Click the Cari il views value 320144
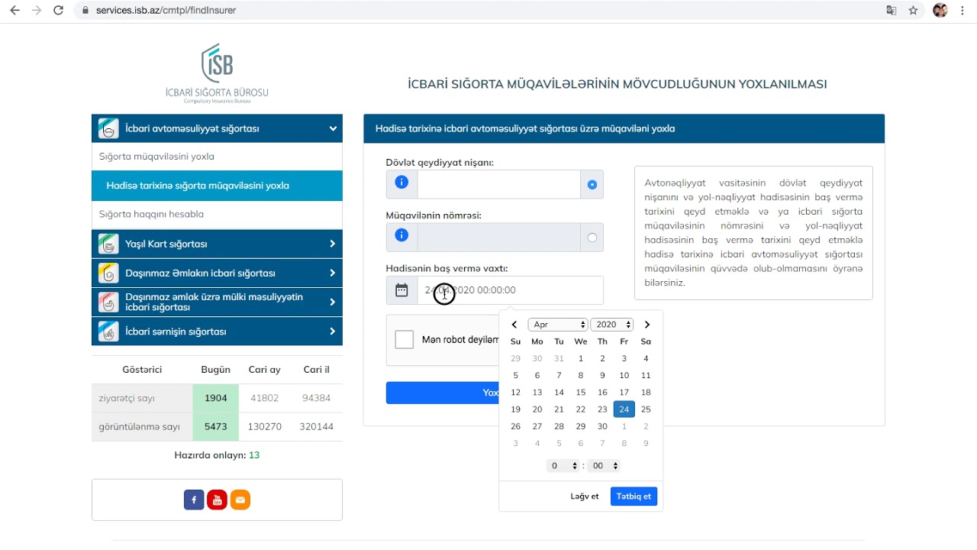 317,427
